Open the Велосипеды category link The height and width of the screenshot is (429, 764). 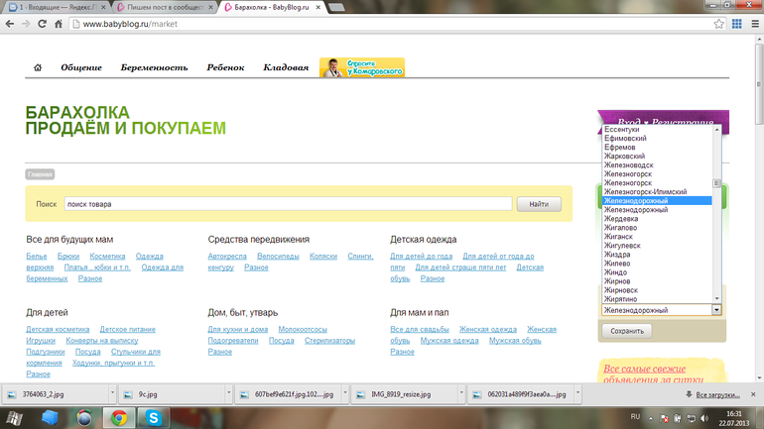coord(277,256)
